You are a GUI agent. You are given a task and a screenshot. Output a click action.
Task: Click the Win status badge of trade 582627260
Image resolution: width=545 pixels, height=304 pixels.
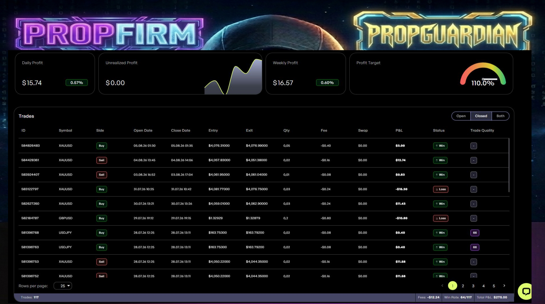tap(440, 204)
